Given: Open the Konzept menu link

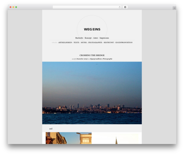Looking at the screenshot, I should pyautogui.click(x=88, y=38).
